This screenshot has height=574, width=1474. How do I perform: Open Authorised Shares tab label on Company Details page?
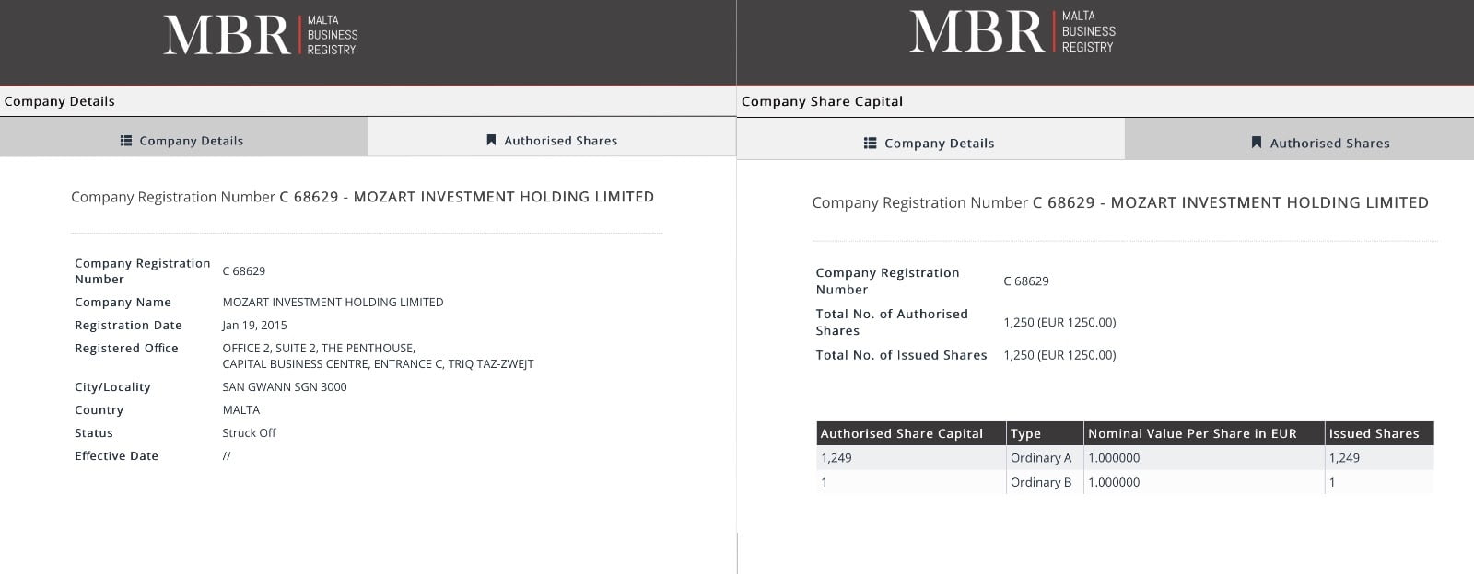tap(560, 141)
